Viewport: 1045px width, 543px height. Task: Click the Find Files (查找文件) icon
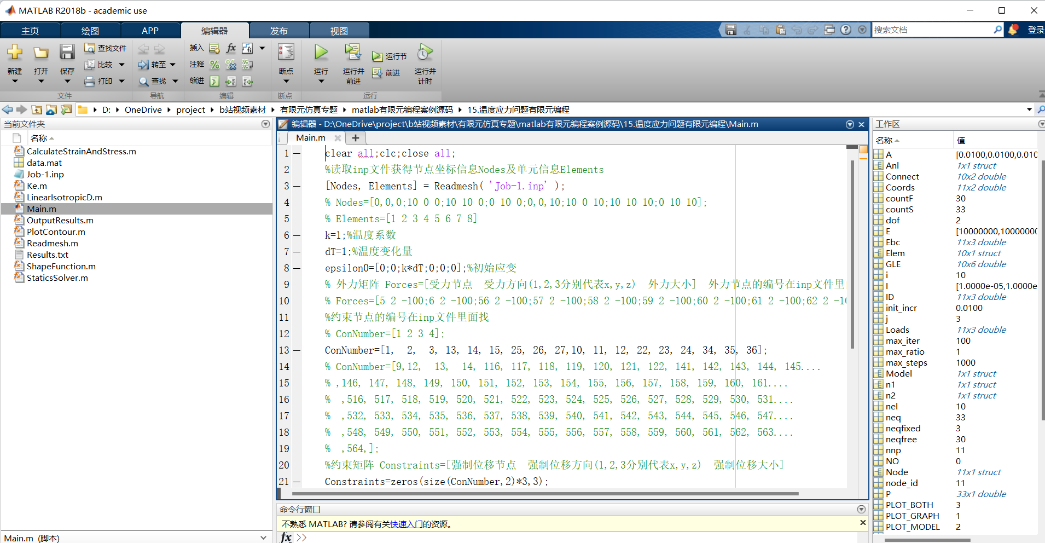pos(90,48)
